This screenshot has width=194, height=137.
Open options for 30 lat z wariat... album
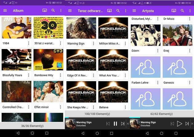(60, 43)
